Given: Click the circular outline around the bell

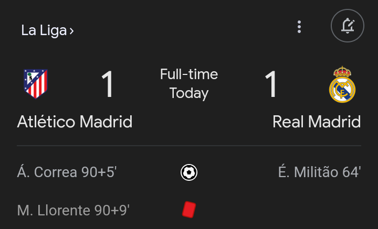Looking at the screenshot, I should 348,26.
